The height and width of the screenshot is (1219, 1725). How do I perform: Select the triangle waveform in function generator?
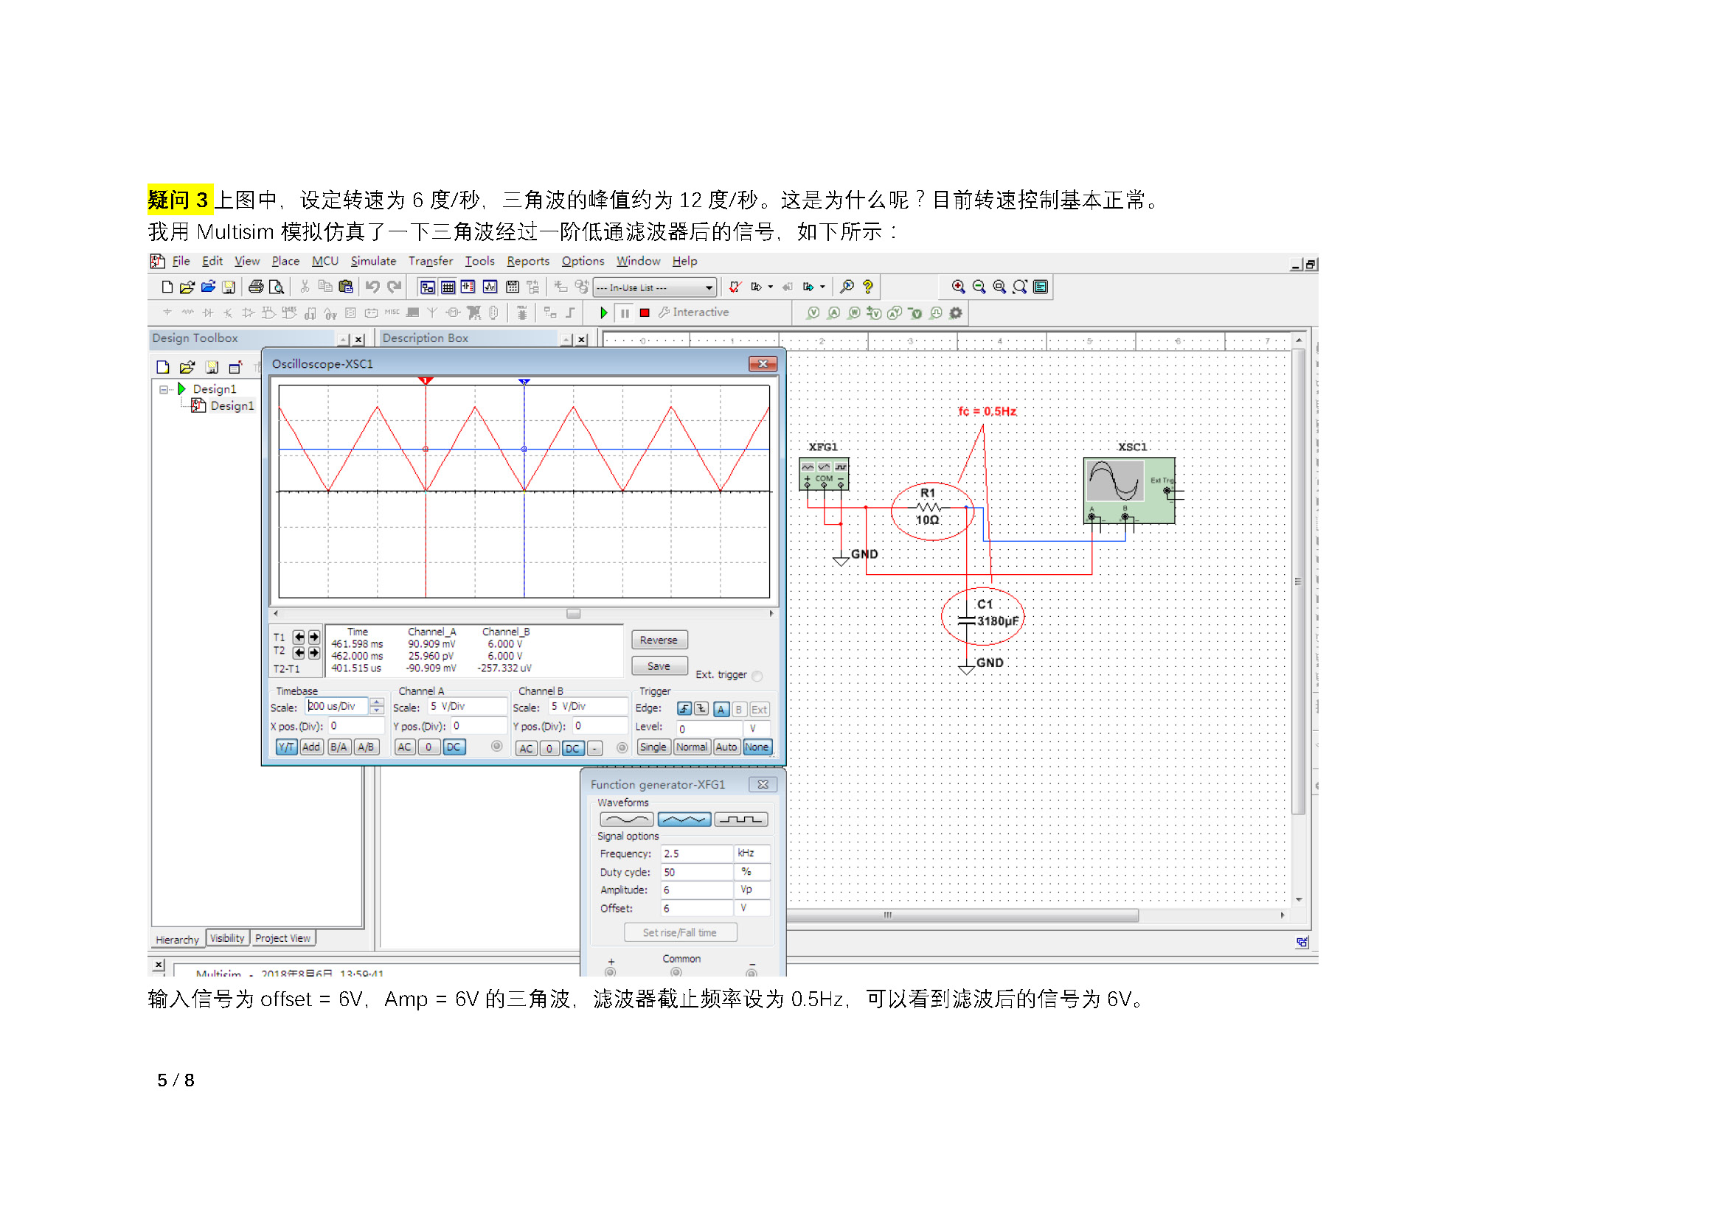pos(684,820)
